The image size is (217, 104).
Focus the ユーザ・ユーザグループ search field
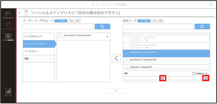click(x=58, y=27)
